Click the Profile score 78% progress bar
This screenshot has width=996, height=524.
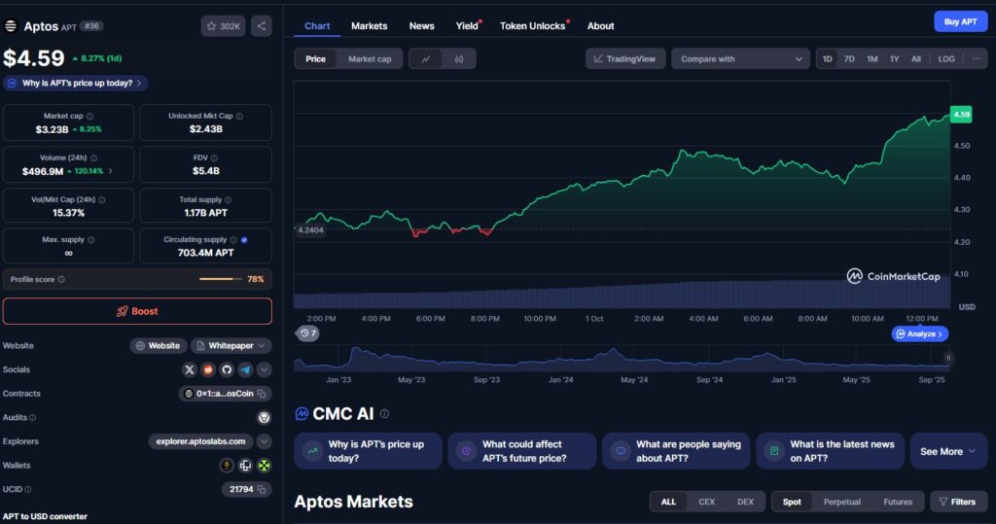tap(220, 279)
